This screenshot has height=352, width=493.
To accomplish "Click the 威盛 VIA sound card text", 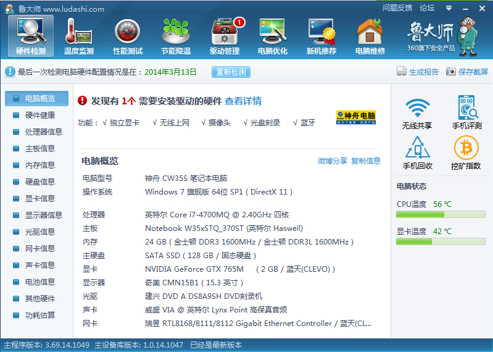I will (x=216, y=310).
